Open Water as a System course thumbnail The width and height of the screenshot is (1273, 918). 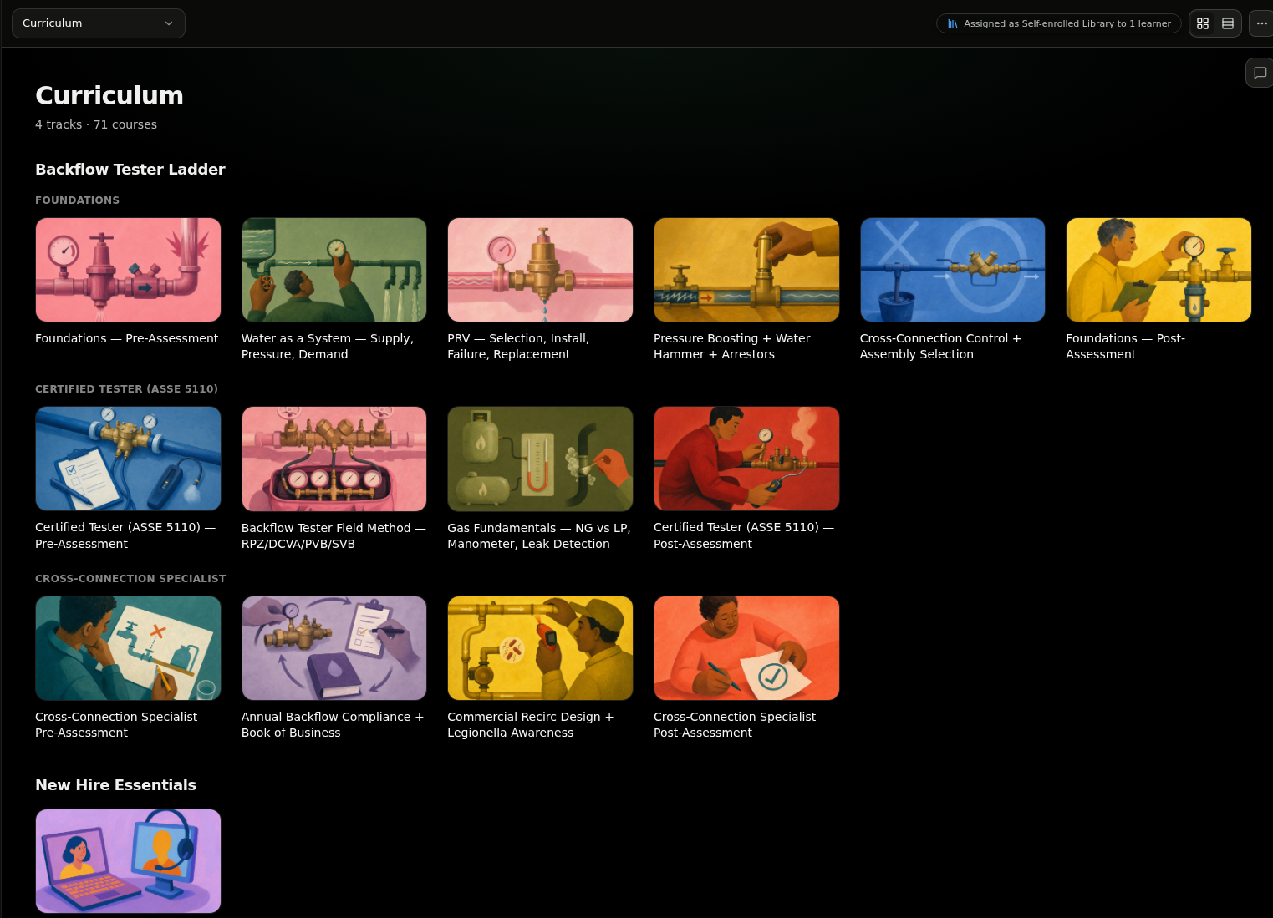pyautogui.click(x=334, y=270)
